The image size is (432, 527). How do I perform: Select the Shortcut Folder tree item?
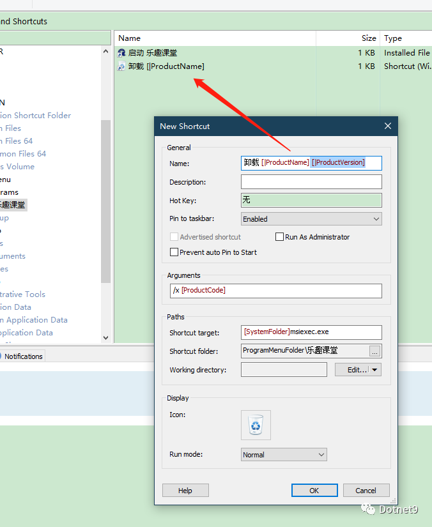click(35, 115)
